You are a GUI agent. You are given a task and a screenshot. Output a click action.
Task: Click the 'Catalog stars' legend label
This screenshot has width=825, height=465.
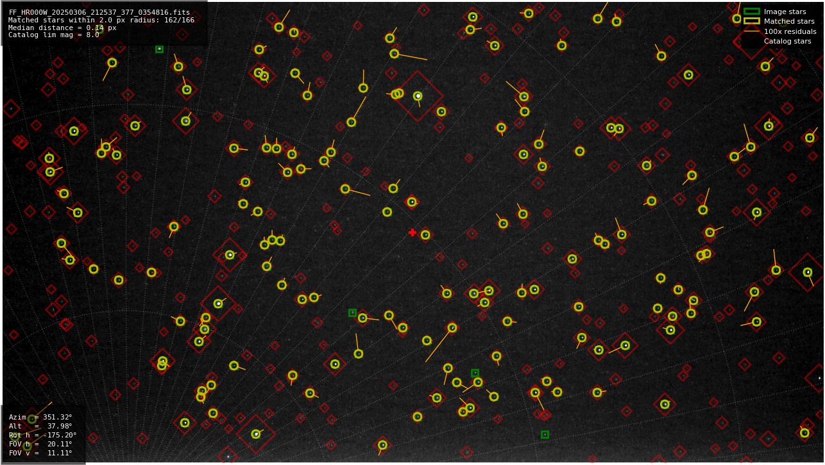point(788,41)
